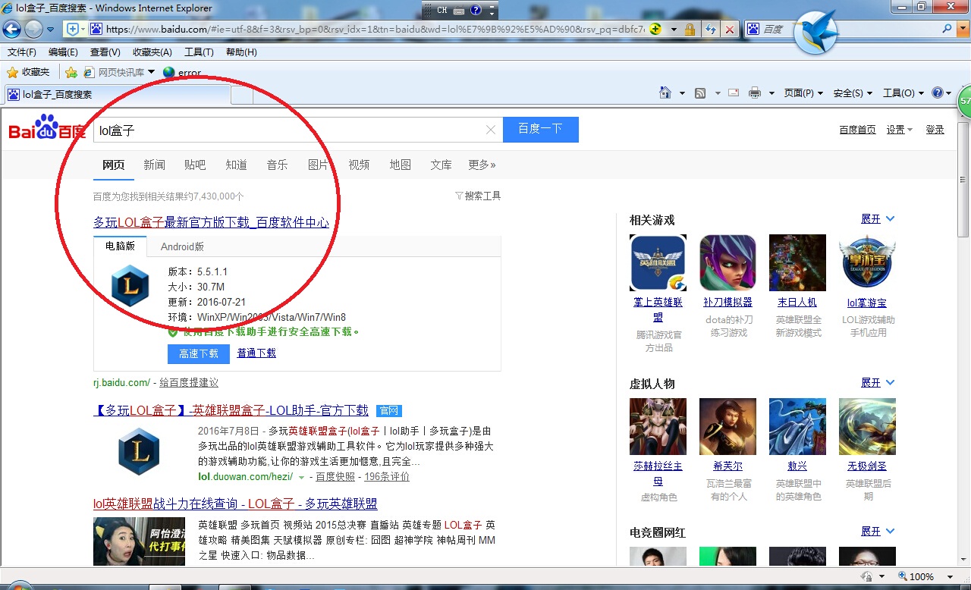Image resolution: width=971 pixels, height=590 pixels.
Task: Expand the 相关游戏 section with 展开
Action: 878,218
